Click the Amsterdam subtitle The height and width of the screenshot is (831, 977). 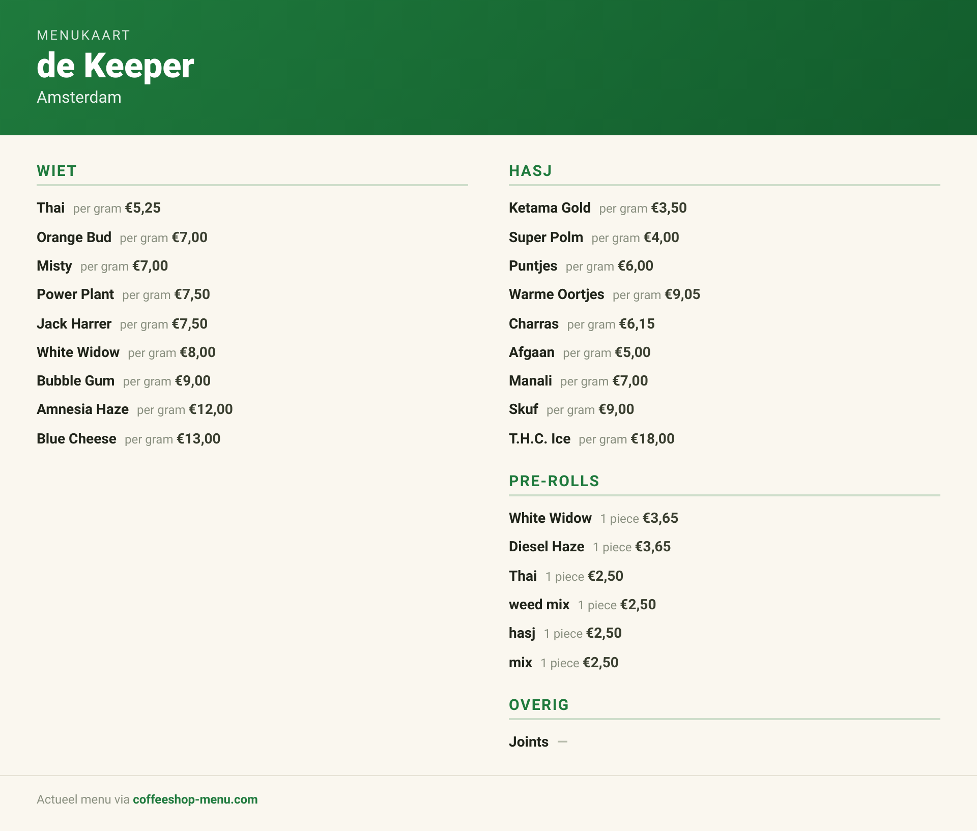click(79, 97)
